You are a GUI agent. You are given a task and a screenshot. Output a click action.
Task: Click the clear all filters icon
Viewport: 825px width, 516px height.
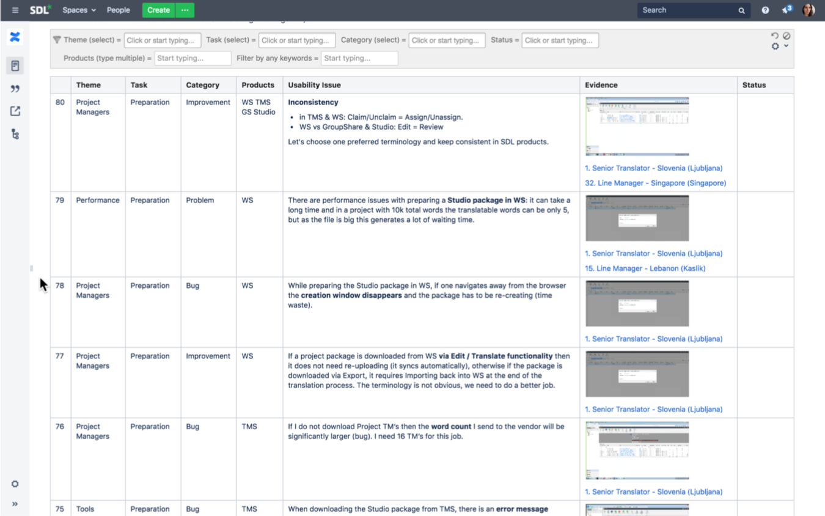(x=787, y=36)
